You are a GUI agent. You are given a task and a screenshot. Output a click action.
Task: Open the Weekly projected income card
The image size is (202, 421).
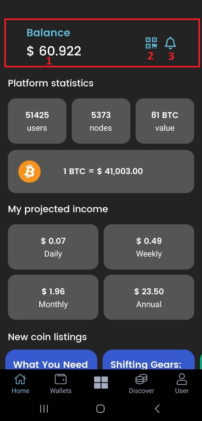pyautogui.click(x=149, y=247)
